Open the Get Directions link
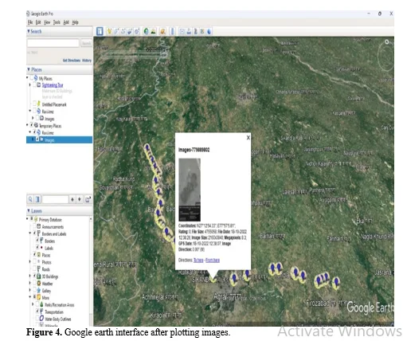403x341 pixels. pos(72,61)
